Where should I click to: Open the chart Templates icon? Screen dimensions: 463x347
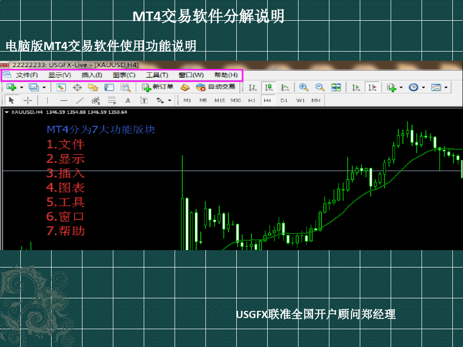(x=436, y=87)
